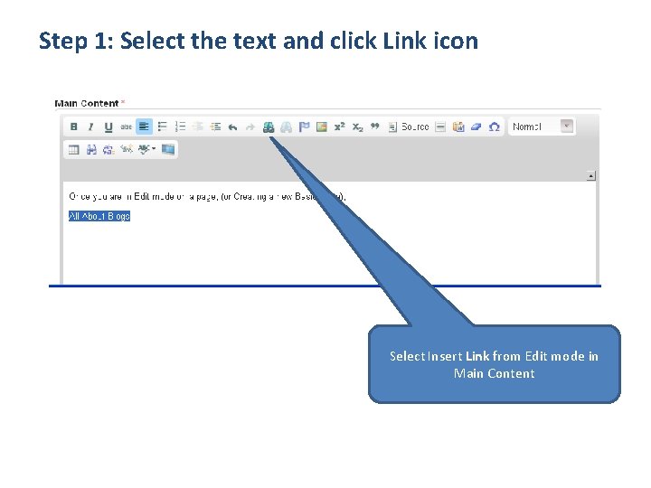Toggle Italic formatting
The height and width of the screenshot is (488, 651).
click(x=90, y=127)
